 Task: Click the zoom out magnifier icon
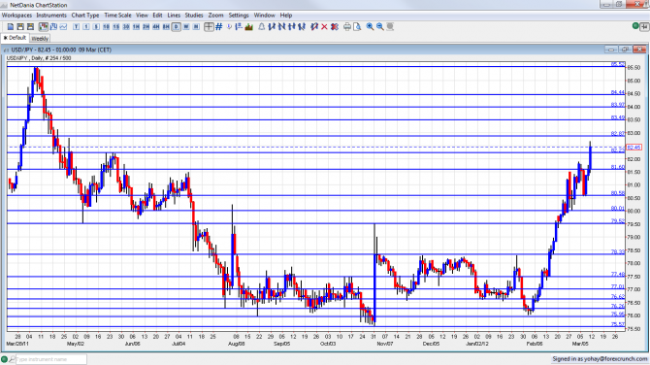coord(379,27)
